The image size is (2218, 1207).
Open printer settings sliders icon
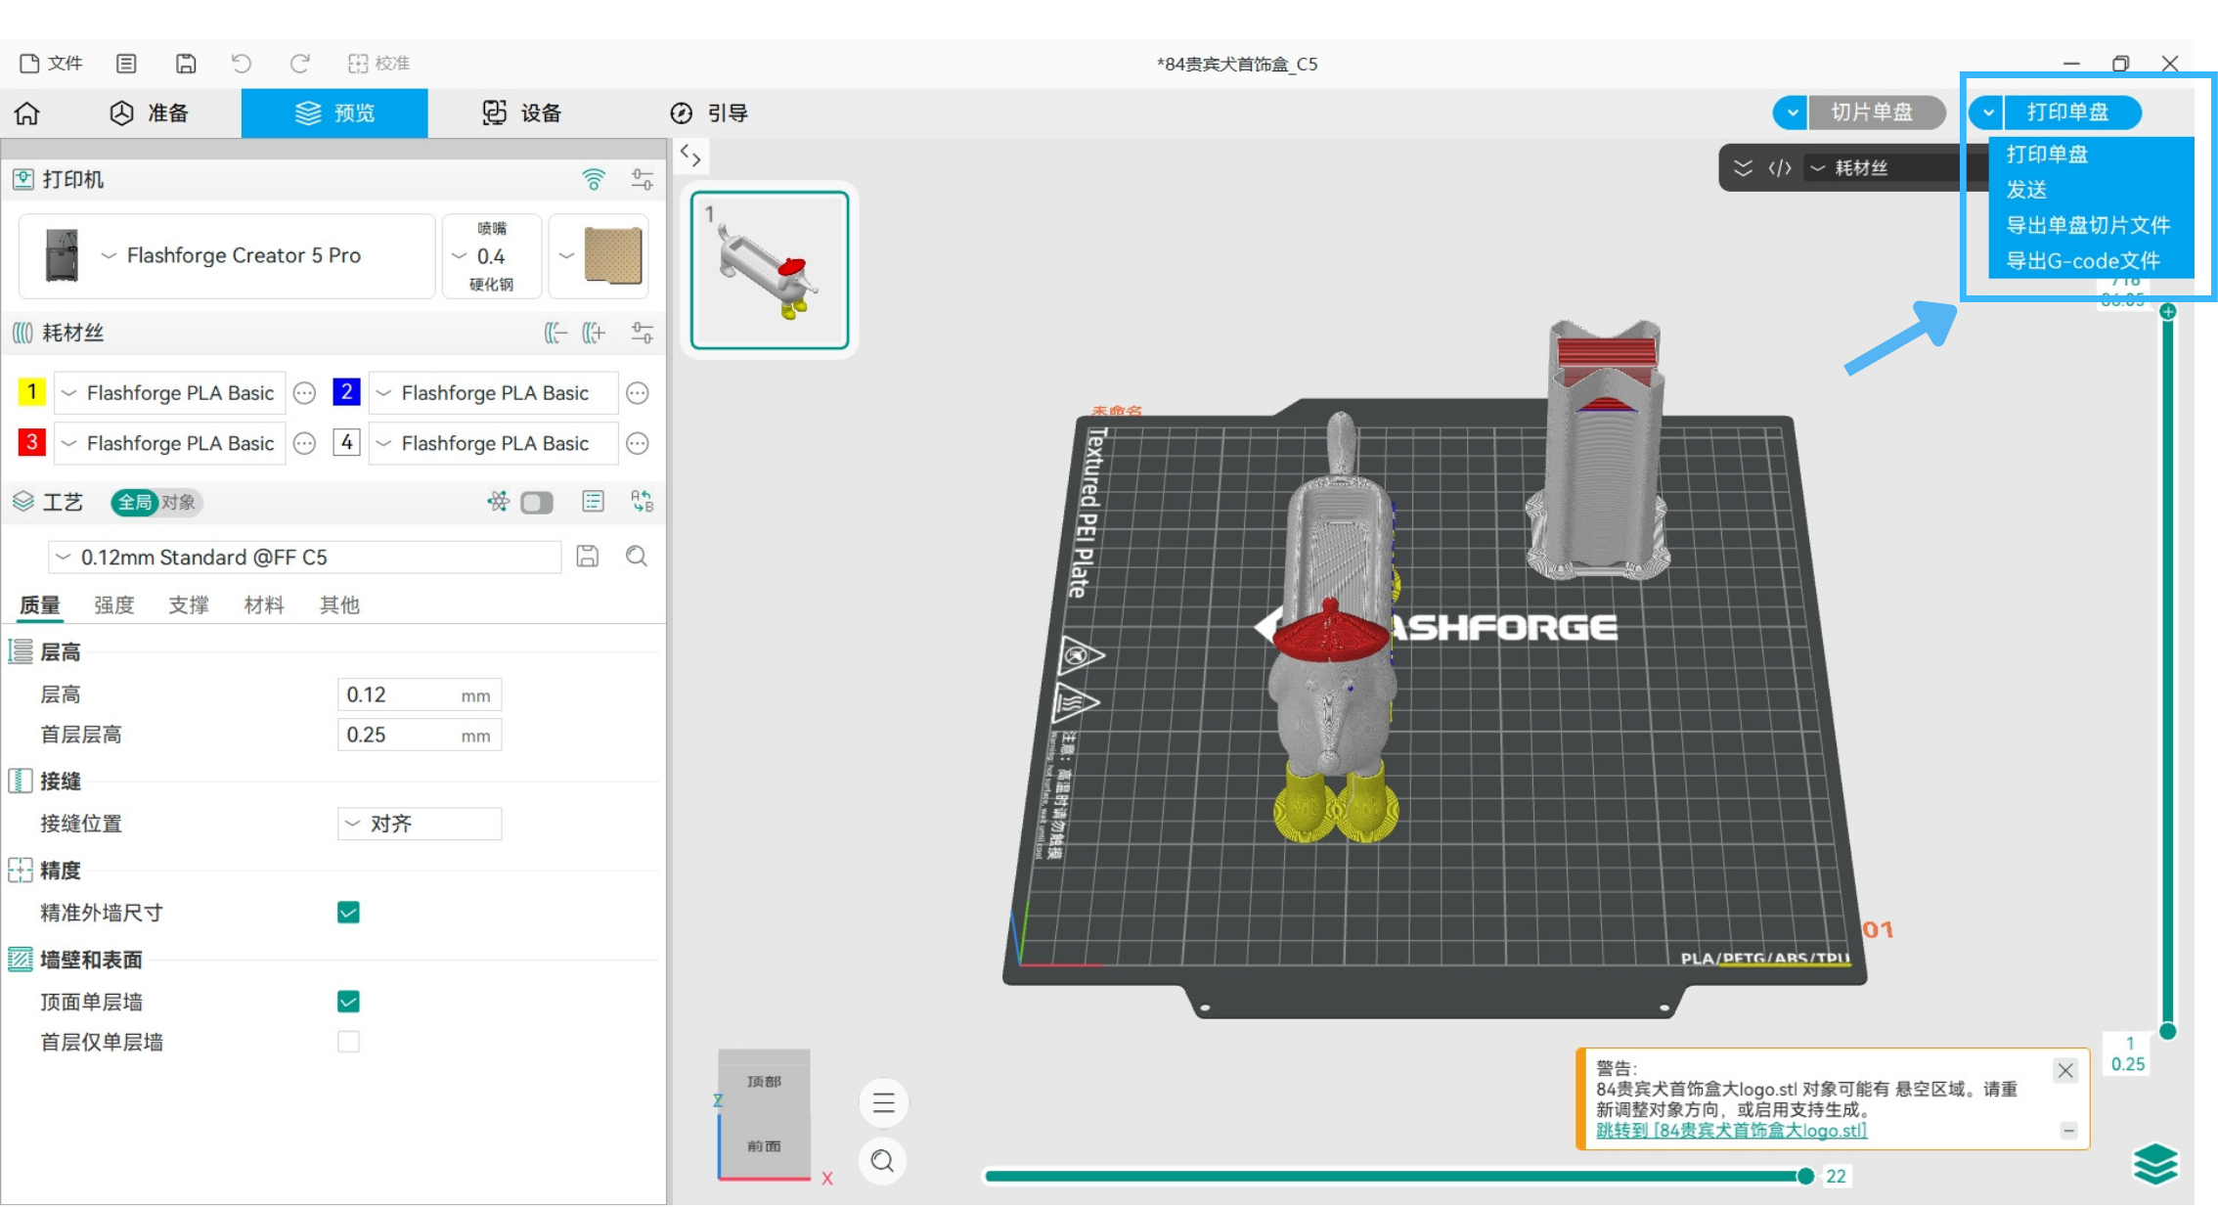(x=643, y=179)
